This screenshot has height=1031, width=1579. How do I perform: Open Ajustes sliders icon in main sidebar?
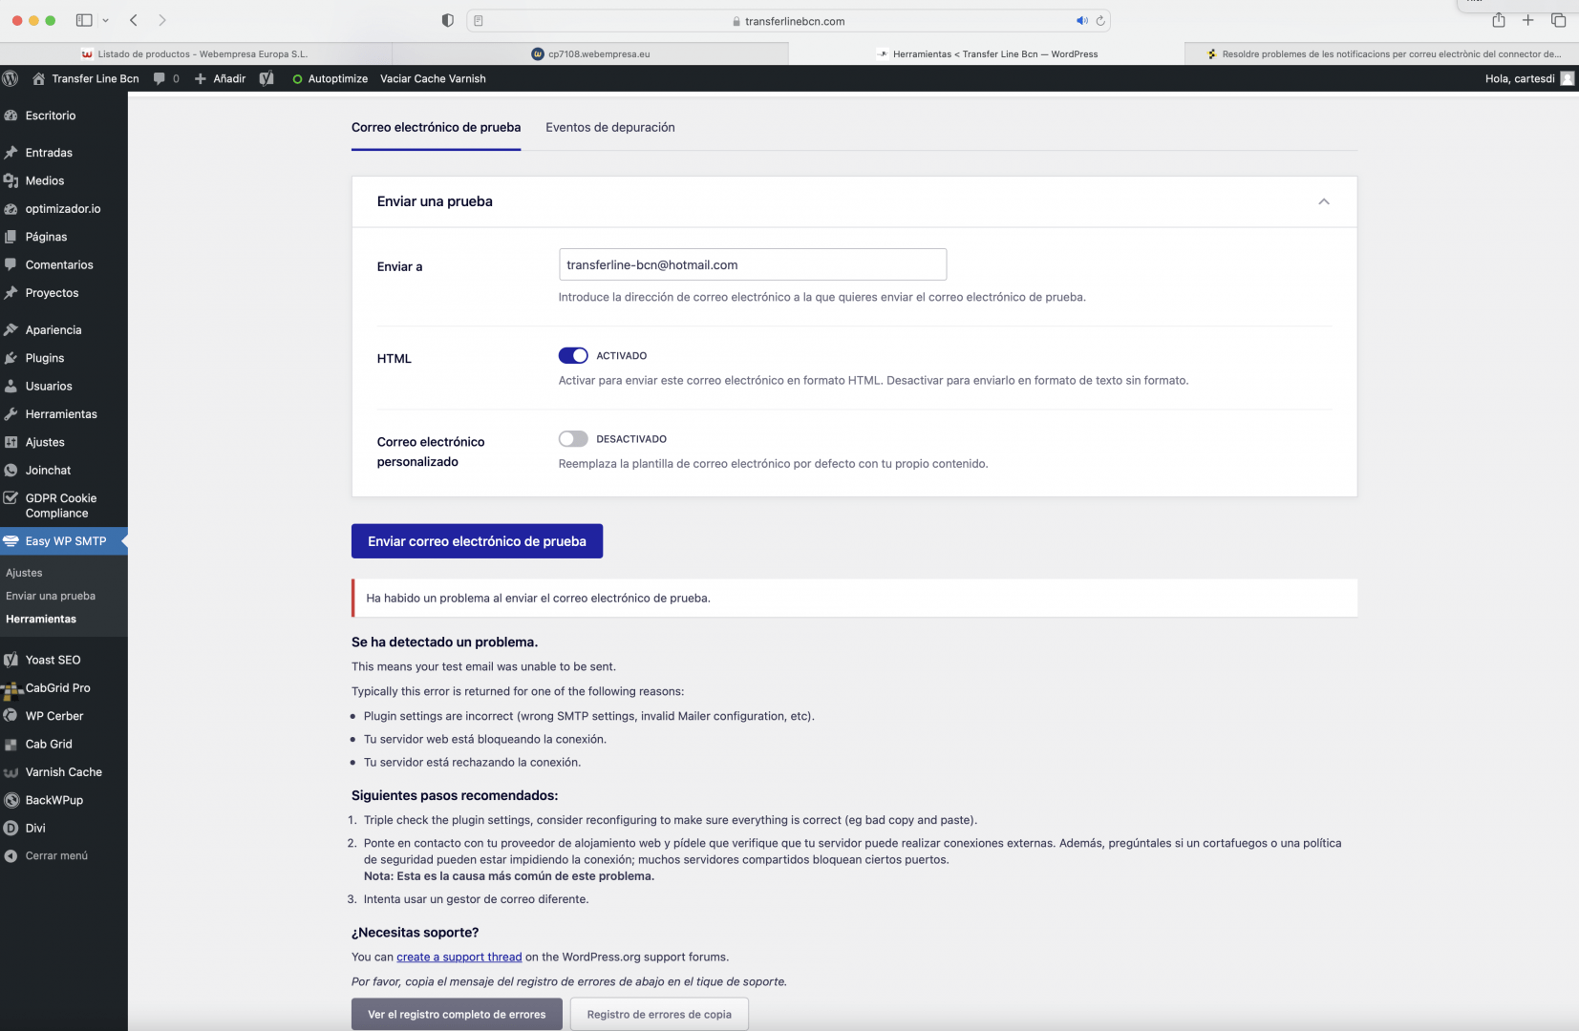point(11,442)
